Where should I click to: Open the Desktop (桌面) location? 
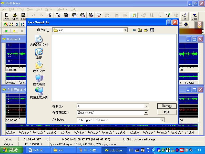[39, 54]
